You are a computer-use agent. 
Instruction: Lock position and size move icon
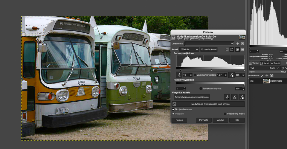(267, 76)
